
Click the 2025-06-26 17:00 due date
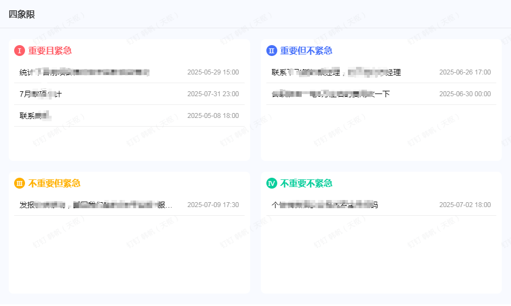coord(465,72)
